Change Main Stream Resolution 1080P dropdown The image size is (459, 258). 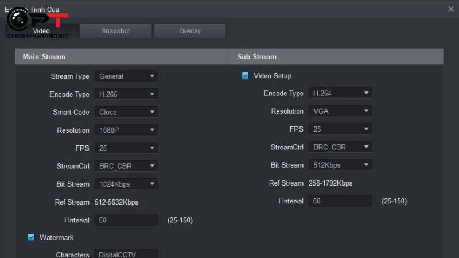(x=126, y=130)
